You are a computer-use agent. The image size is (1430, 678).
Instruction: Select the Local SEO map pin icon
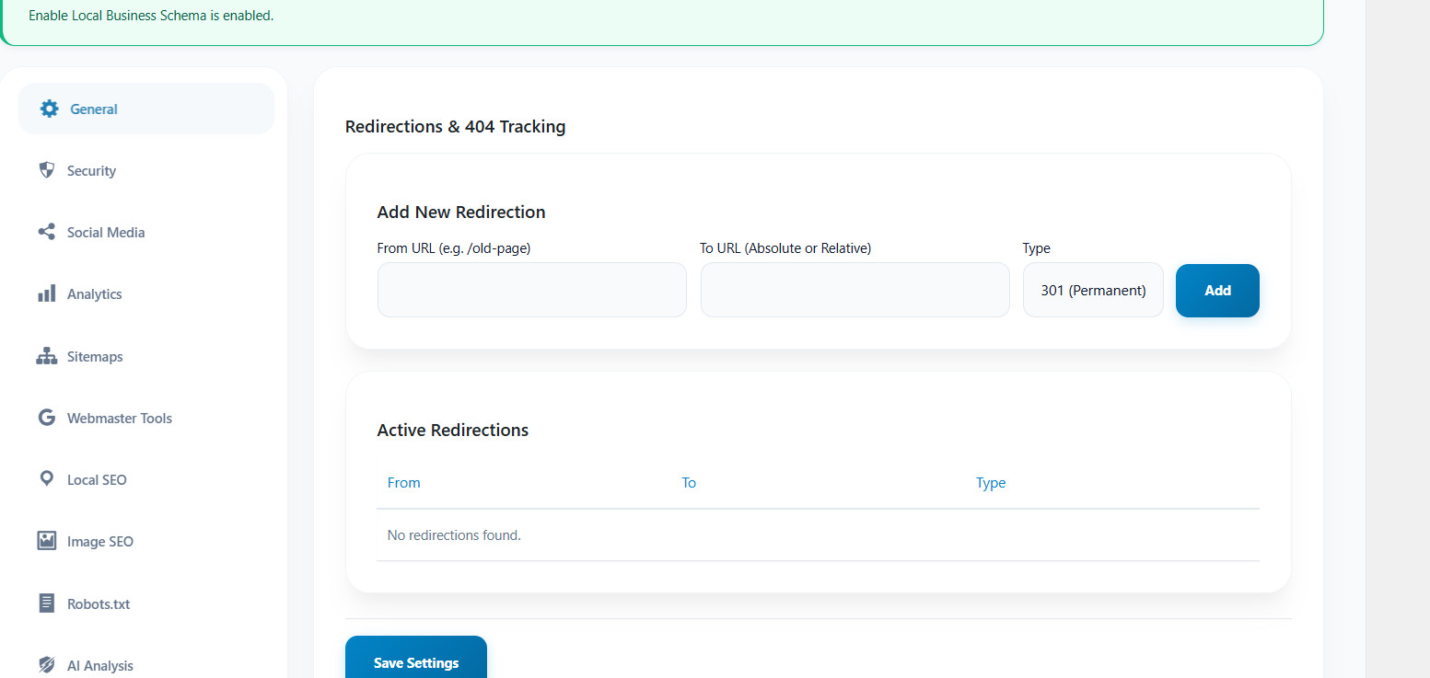(x=47, y=479)
